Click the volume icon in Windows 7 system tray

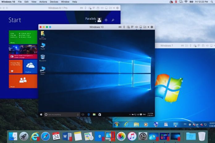tap(198, 125)
